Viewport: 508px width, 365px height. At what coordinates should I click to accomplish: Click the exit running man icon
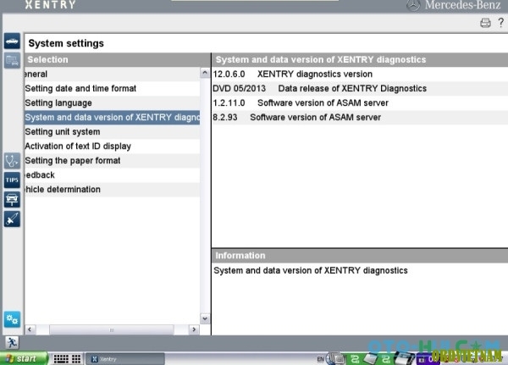pos(12,342)
